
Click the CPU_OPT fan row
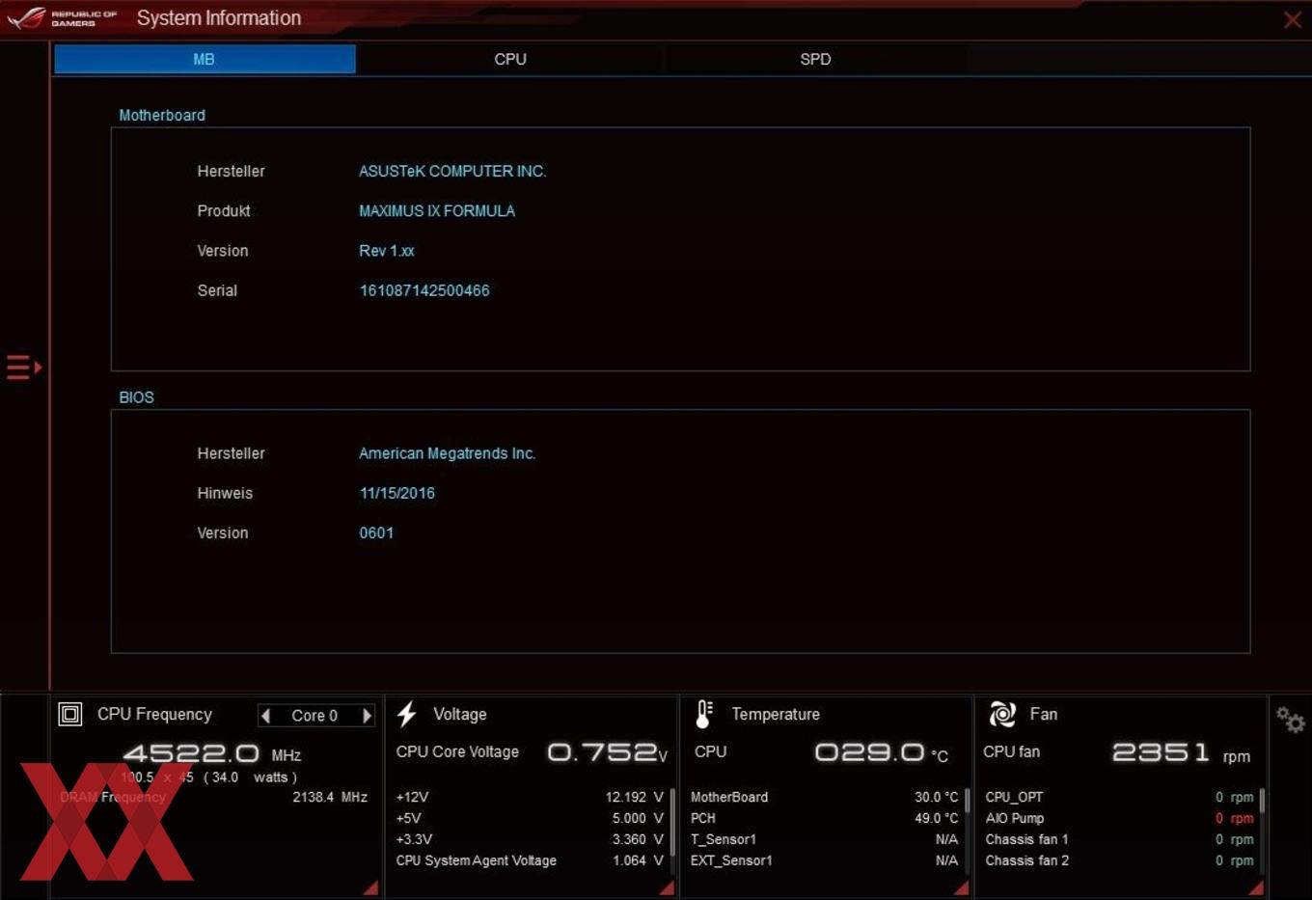tap(1120, 797)
